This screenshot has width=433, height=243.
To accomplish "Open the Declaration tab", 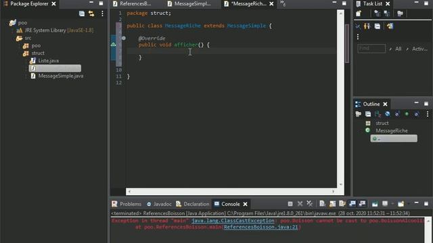I will tap(192, 204).
